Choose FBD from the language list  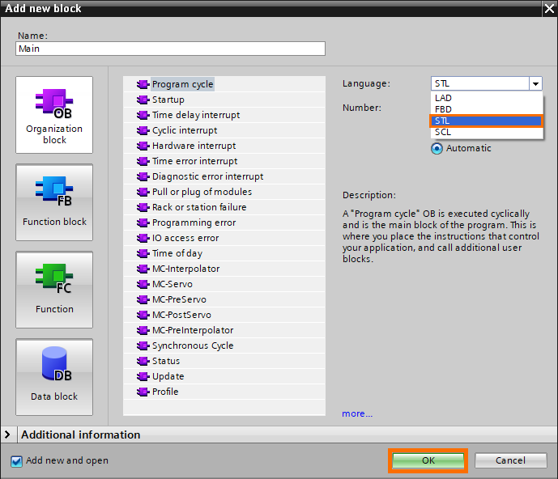[487, 109]
